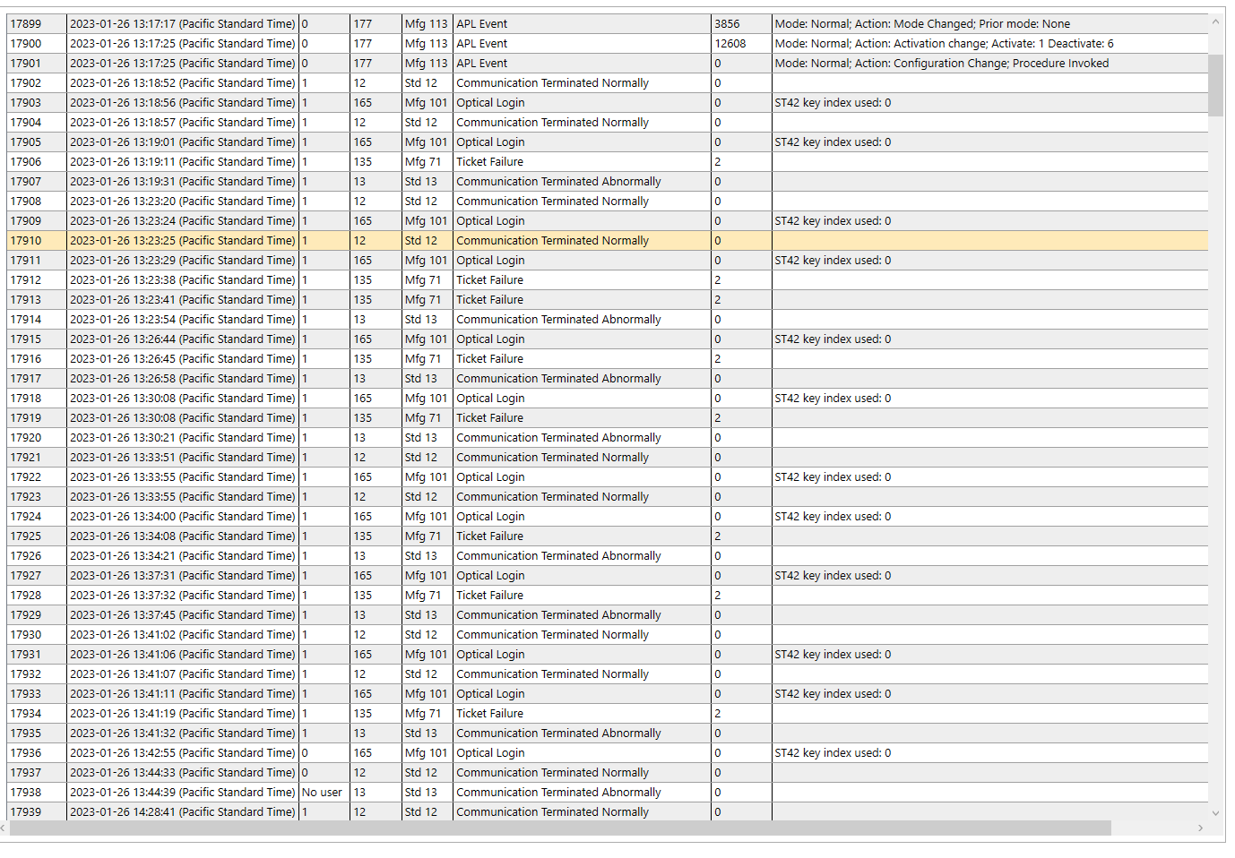Click 'Communication Terminated Normally' in row 17921
This screenshot has height=858, width=1235.
tap(552, 458)
